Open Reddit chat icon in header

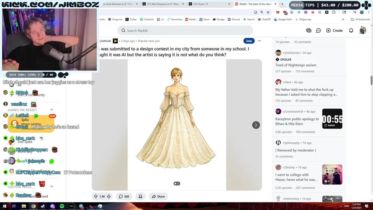tap(319, 30)
